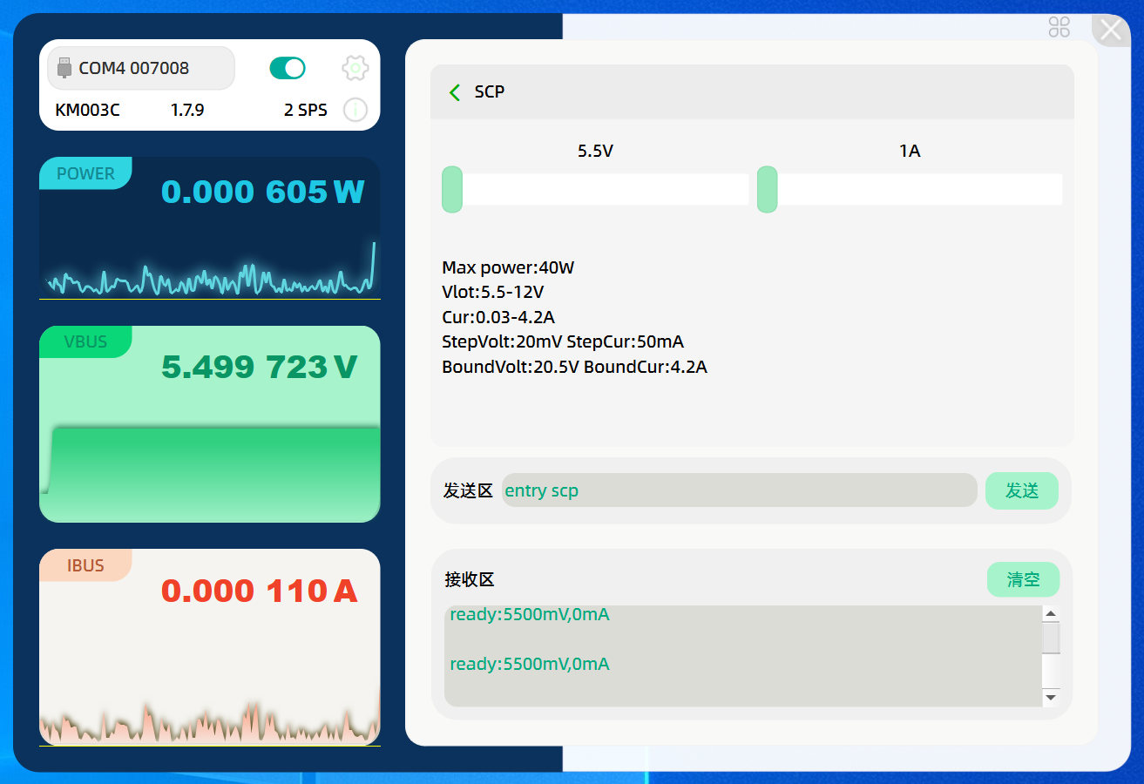Click the receive log scroll down arrow

1051,697
